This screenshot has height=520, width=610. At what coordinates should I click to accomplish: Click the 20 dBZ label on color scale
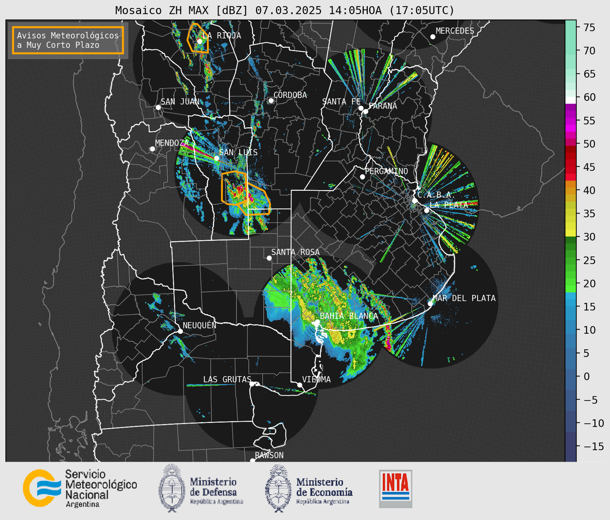(x=589, y=284)
